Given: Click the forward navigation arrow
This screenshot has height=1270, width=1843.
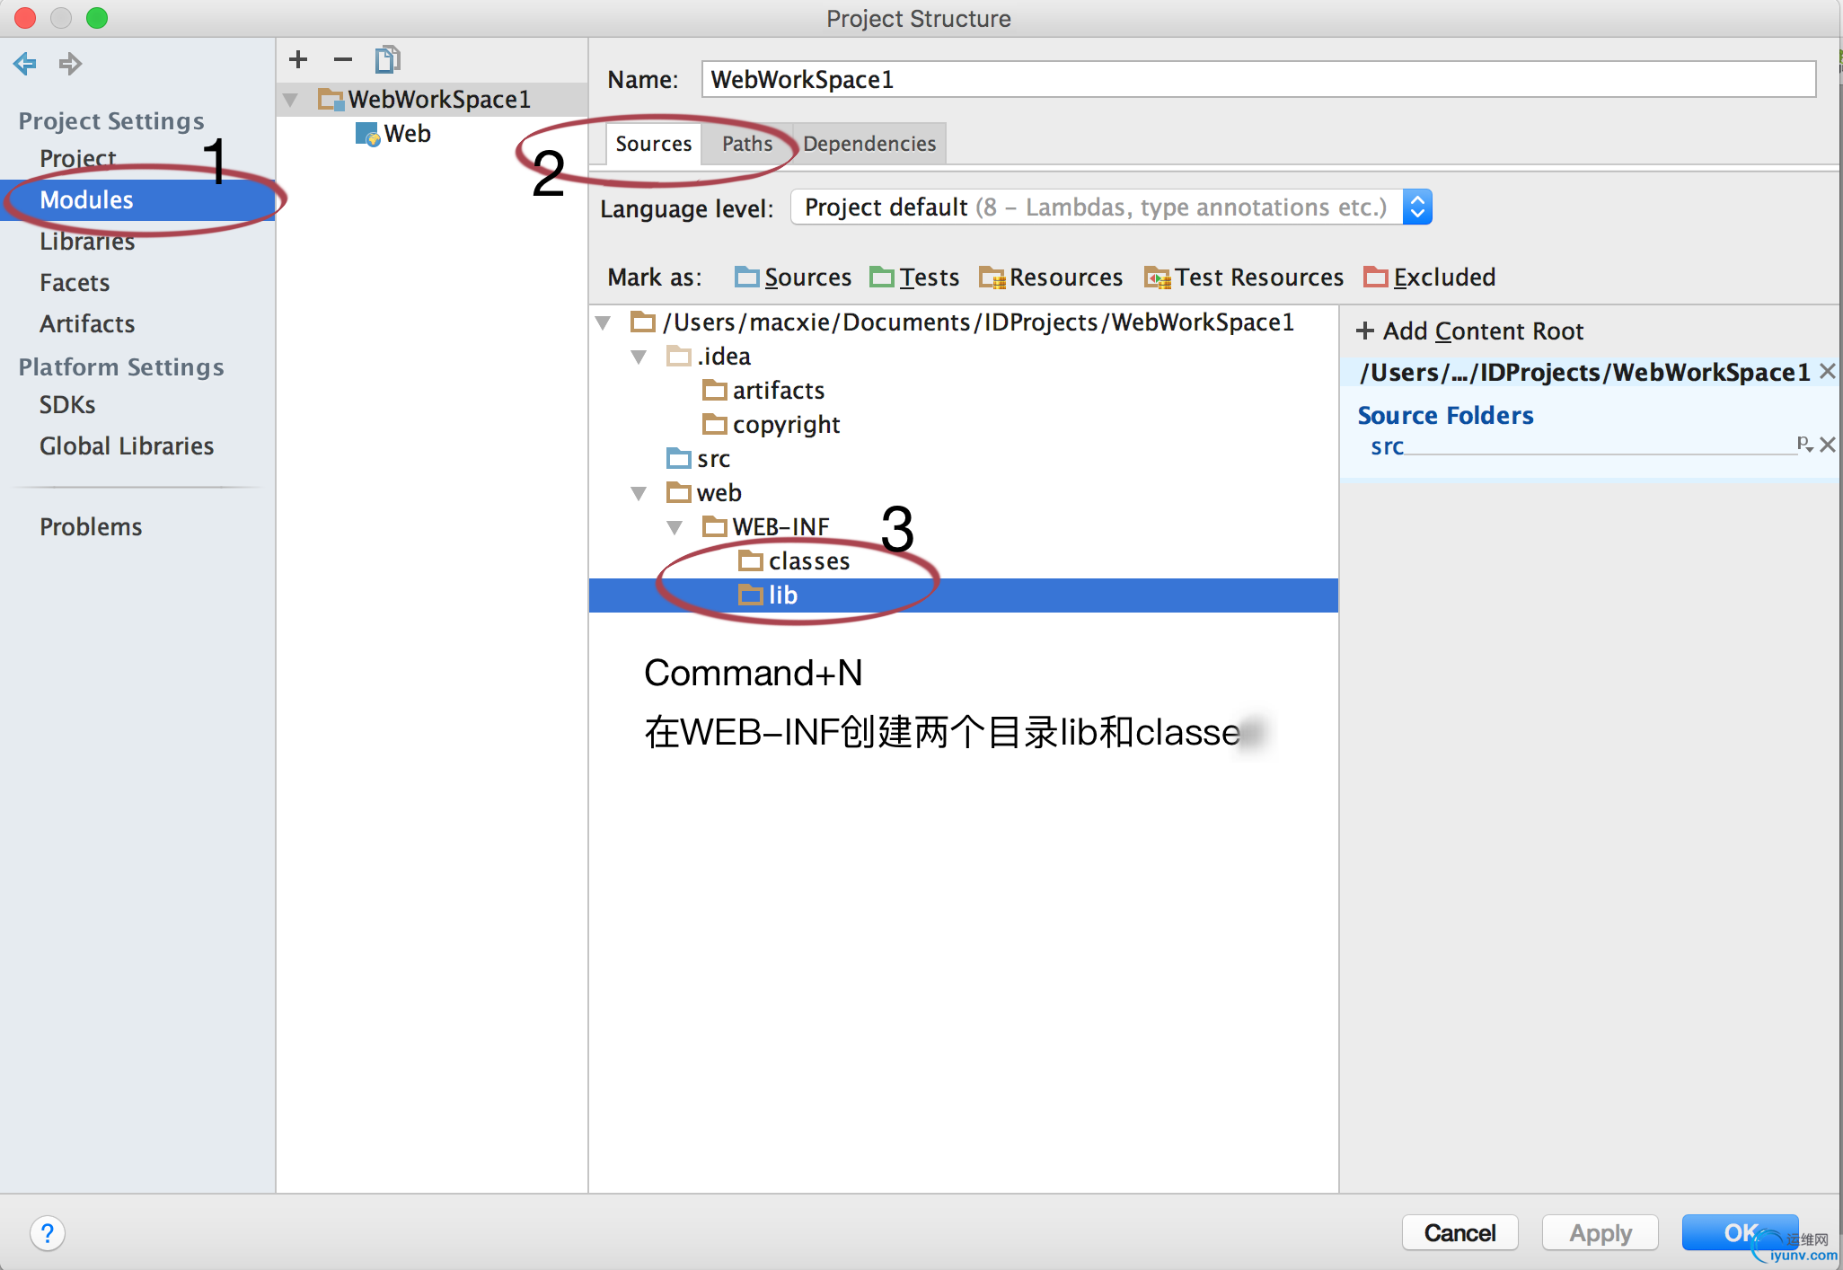Looking at the screenshot, I should [70, 64].
